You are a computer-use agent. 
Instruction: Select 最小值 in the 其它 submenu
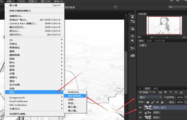click(x=75, y=111)
